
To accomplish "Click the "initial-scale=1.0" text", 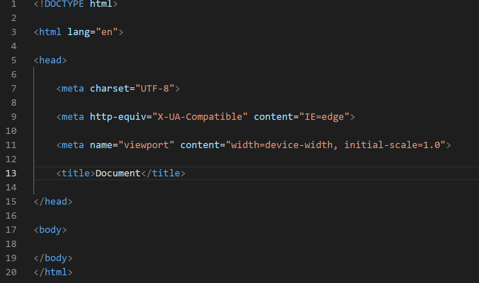I will click(x=392, y=145).
